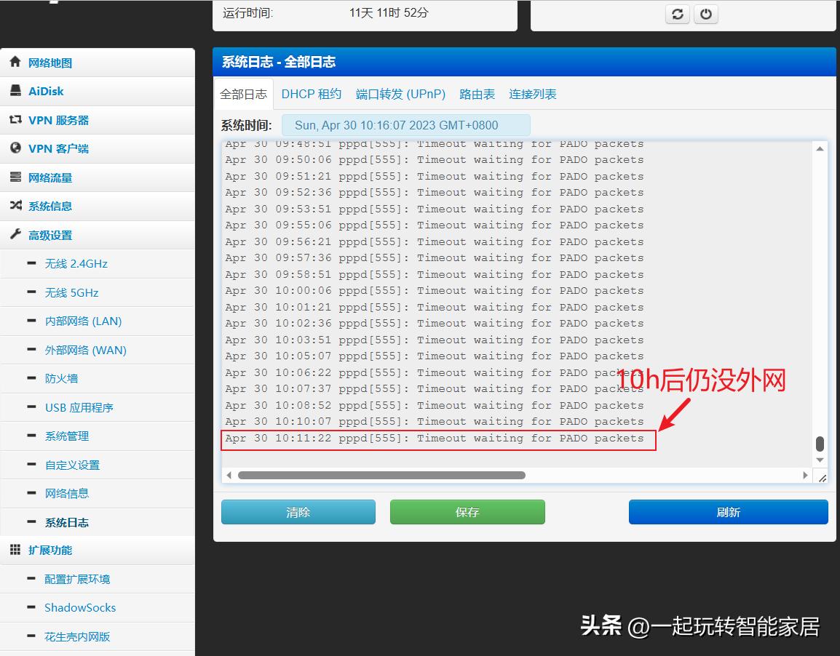Click the 保存 button to save logs
Viewport: 840px width, 656px height.
coord(467,511)
